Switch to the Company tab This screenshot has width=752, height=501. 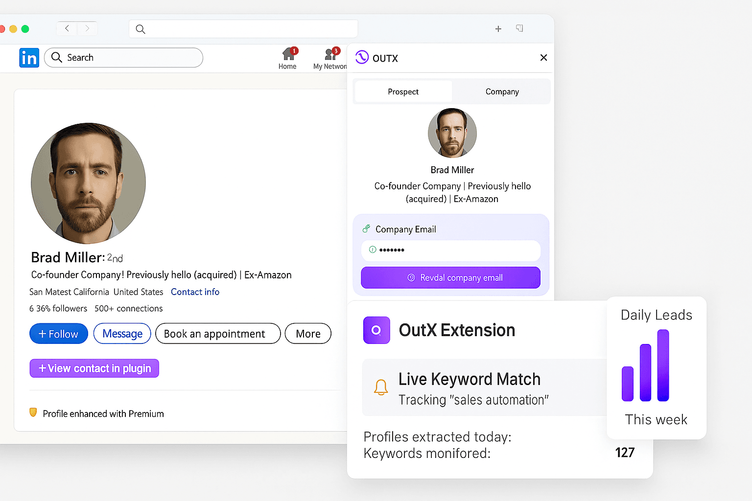pos(502,91)
